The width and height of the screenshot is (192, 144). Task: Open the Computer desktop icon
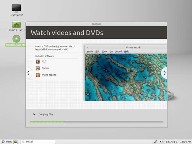(16, 9)
